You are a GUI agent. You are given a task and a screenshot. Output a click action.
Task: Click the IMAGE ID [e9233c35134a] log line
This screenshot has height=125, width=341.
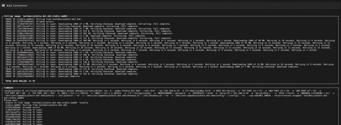click(72, 72)
